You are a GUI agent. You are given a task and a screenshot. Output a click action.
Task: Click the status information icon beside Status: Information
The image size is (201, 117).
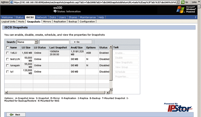[x=55, y=11]
